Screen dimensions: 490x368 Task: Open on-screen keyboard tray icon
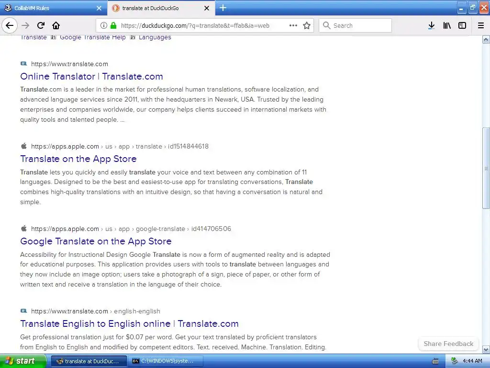point(435,361)
